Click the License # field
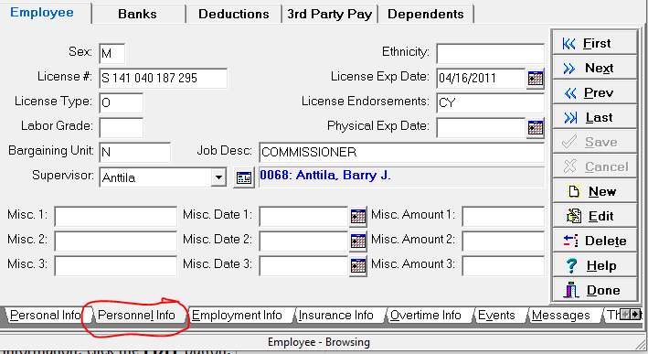The width and height of the screenshot is (648, 354). pyautogui.click(x=164, y=78)
